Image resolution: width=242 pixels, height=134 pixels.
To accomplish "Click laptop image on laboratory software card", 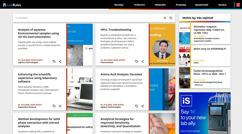I will 80,89.
